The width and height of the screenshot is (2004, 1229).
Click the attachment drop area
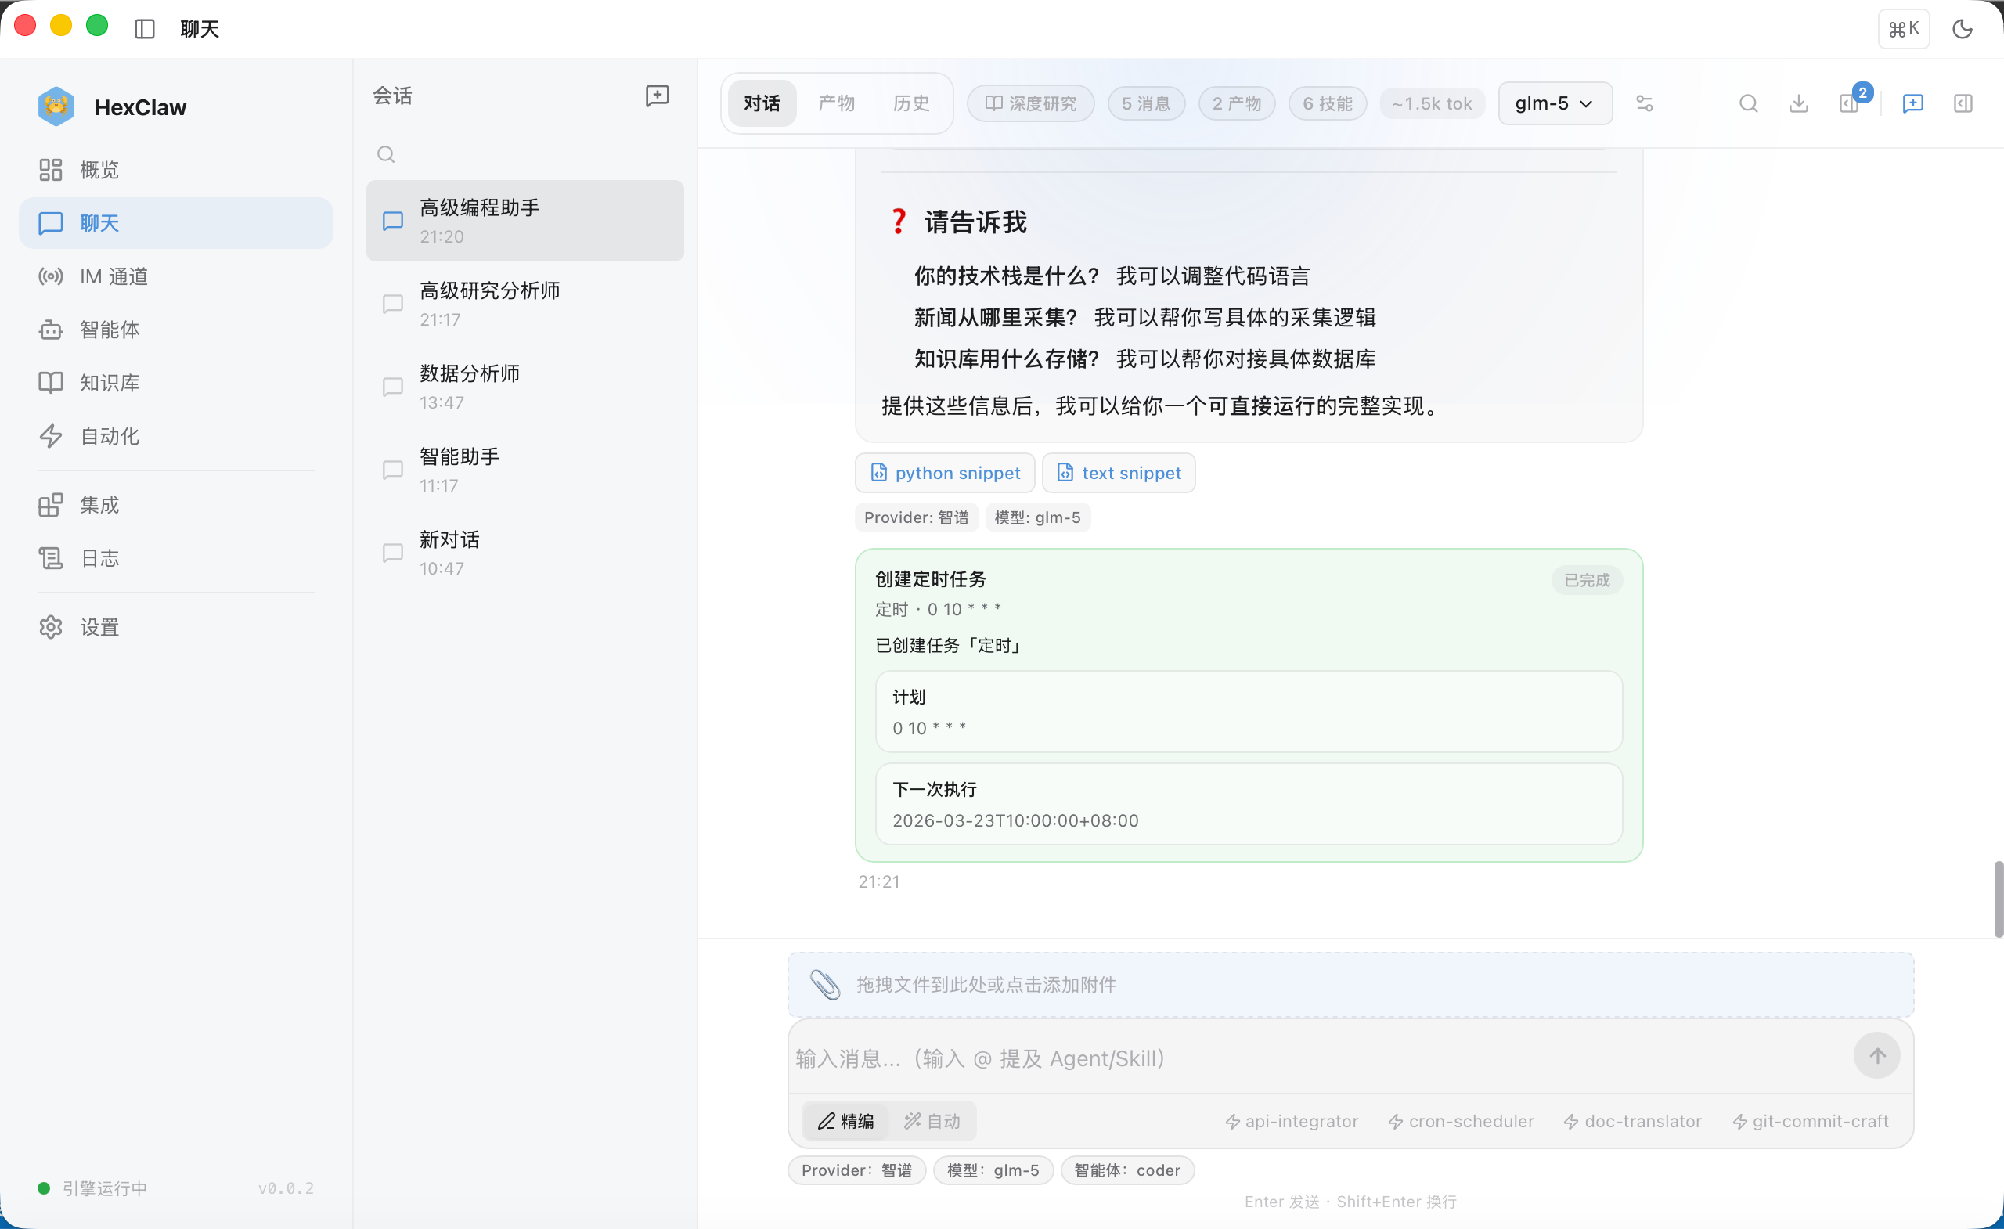coord(1351,985)
